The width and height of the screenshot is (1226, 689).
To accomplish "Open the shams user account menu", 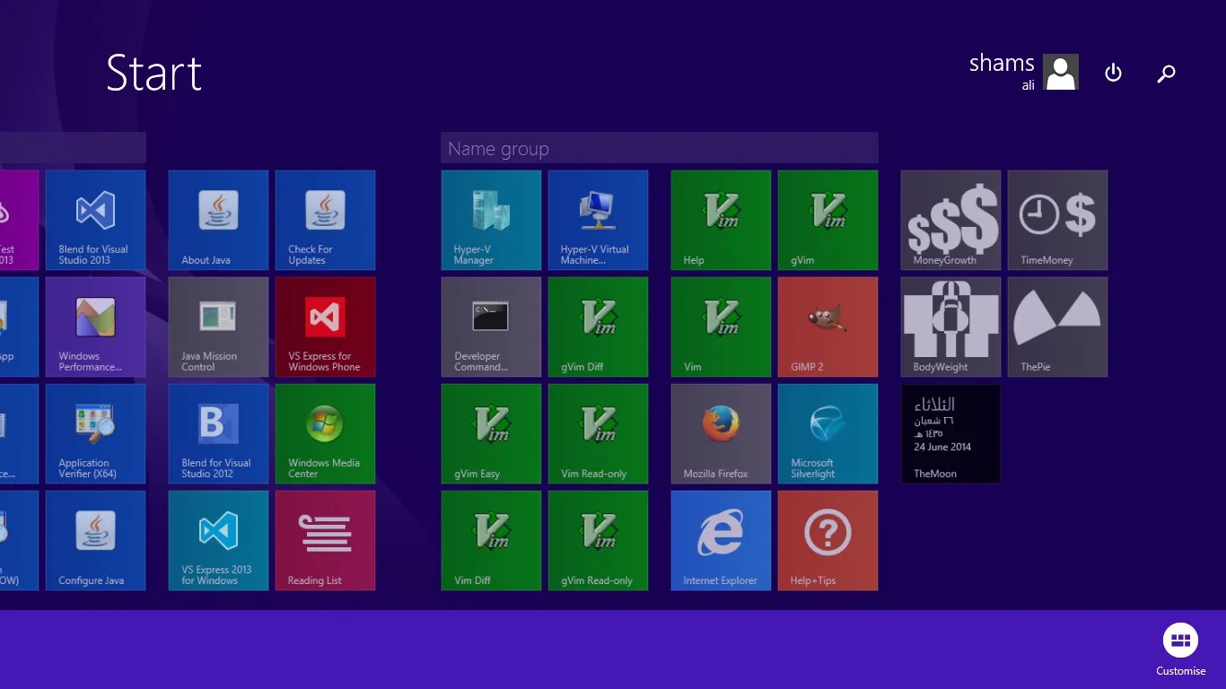I will pos(1023,72).
